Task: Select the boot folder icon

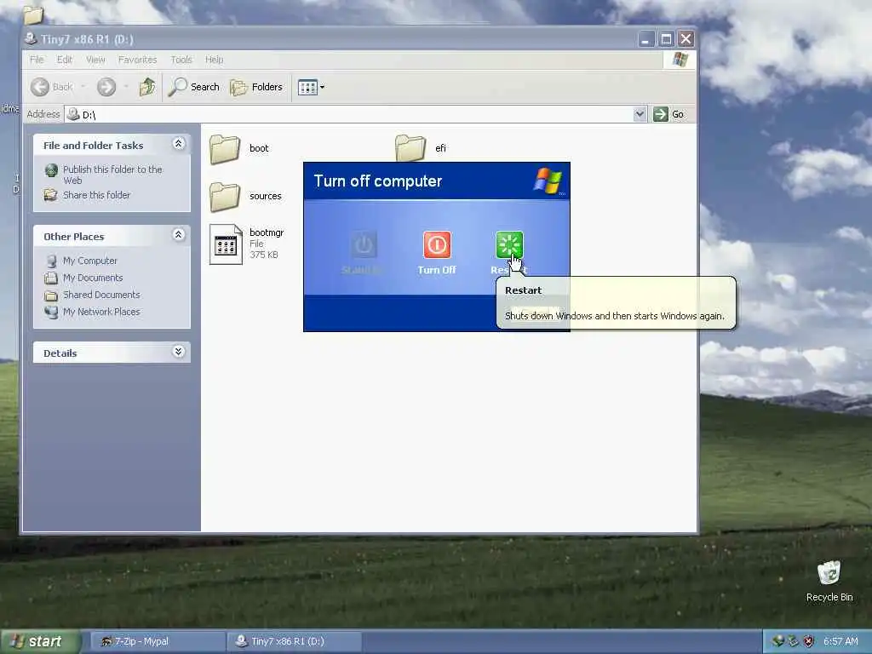Action: [x=225, y=149]
